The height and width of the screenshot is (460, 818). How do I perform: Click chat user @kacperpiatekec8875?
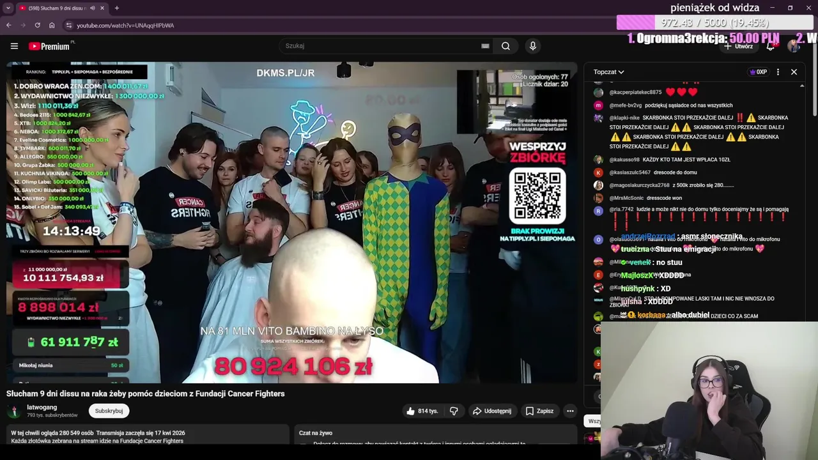click(635, 93)
